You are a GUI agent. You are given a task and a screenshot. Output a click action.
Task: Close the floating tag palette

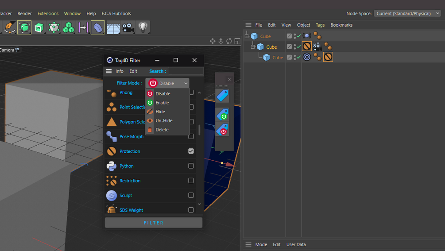point(229,79)
